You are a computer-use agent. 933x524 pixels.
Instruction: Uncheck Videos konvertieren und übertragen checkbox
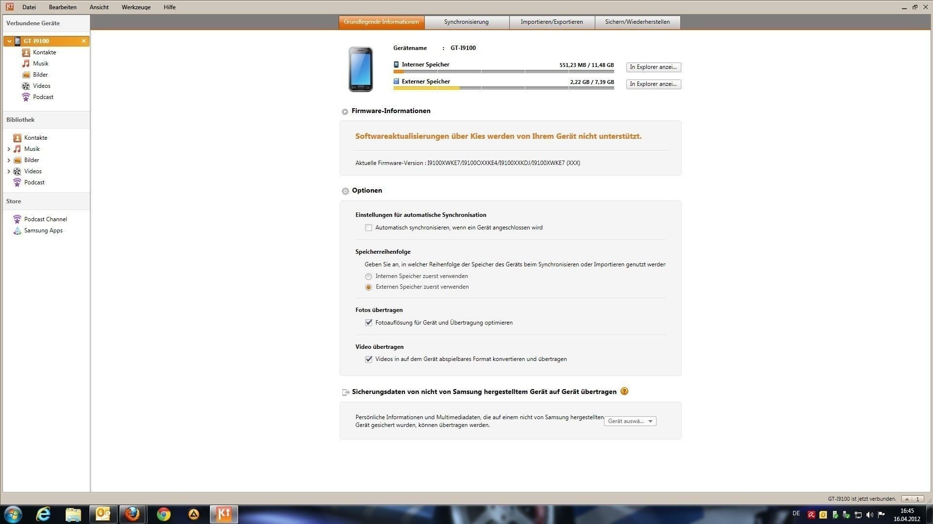pyautogui.click(x=368, y=360)
